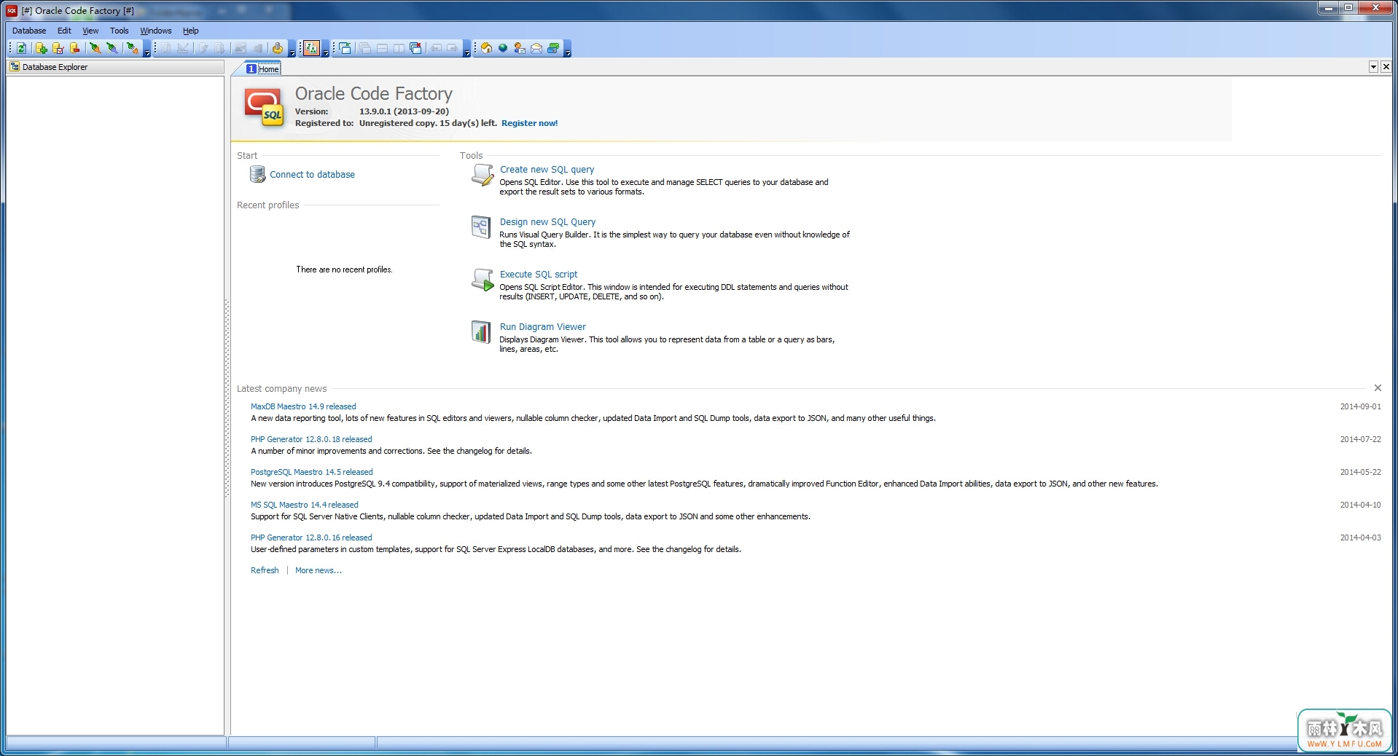The height and width of the screenshot is (756, 1398).
Task: Click the Oracle Code Factory logo image
Action: coord(264,108)
